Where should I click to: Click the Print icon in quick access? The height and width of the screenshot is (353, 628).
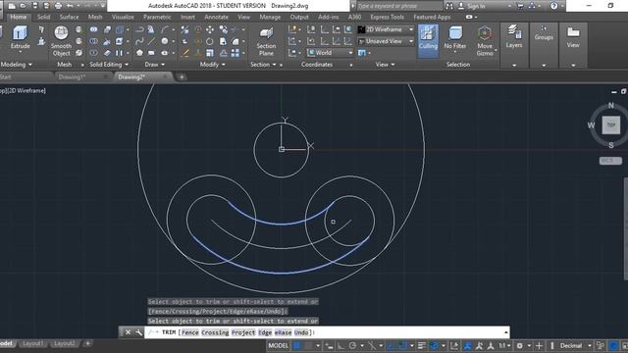pyautogui.click(x=58, y=6)
